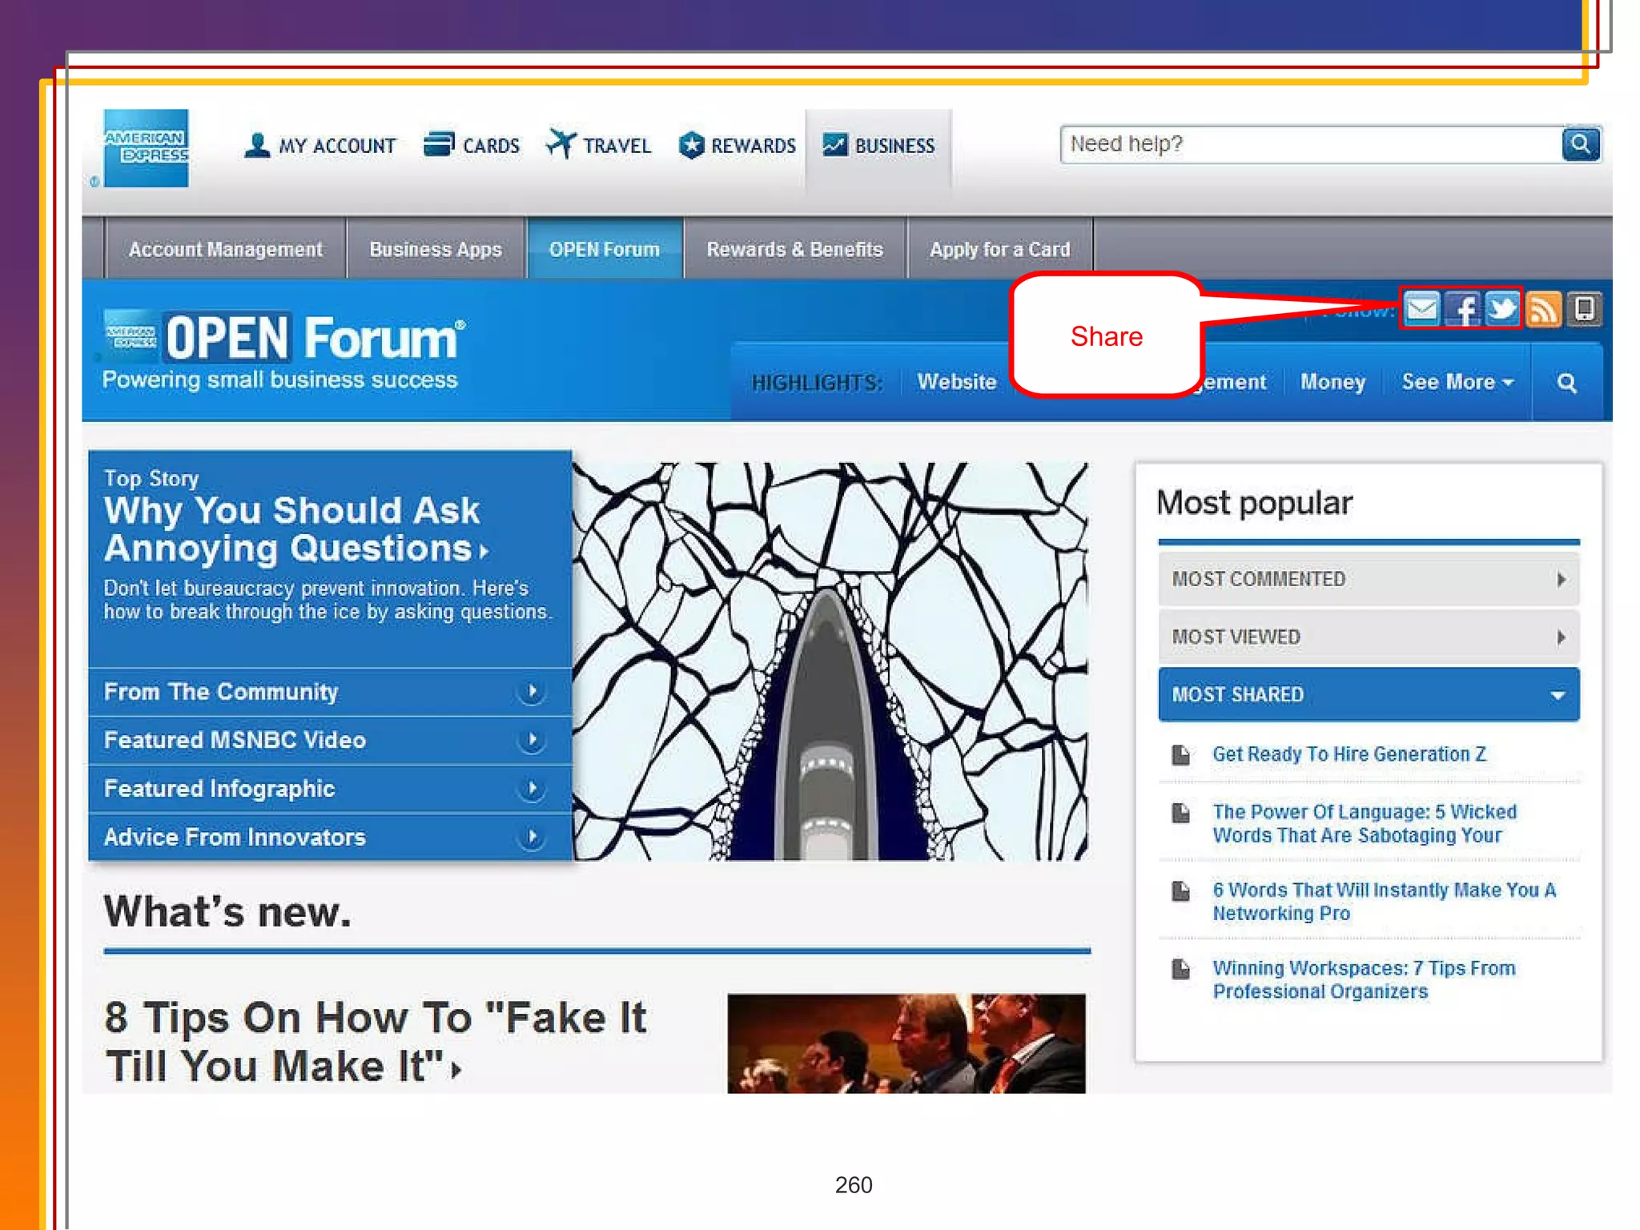Open Get Ready To Hire Generation Z link
Screen dimensions: 1640x1230
coord(1349,754)
